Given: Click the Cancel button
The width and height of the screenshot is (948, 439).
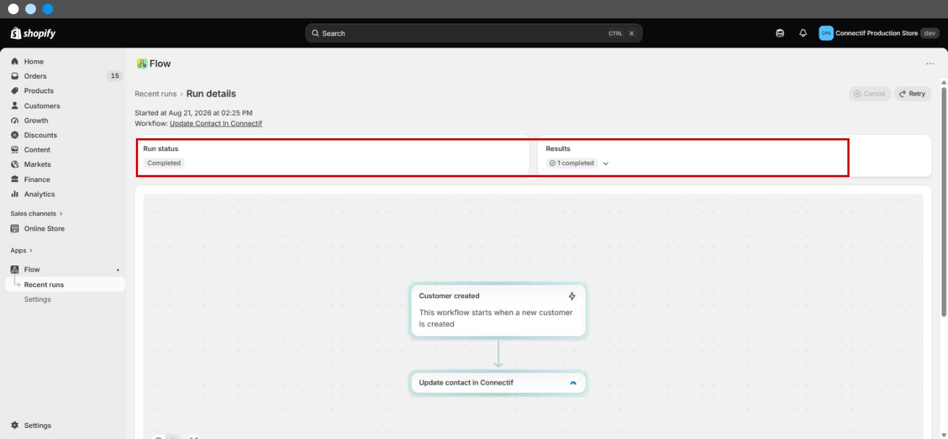Looking at the screenshot, I should [870, 94].
